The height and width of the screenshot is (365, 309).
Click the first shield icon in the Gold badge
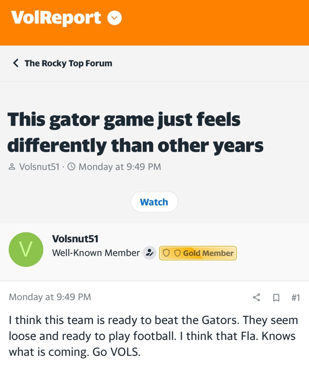pyautogui.click(x=166, y=253)
